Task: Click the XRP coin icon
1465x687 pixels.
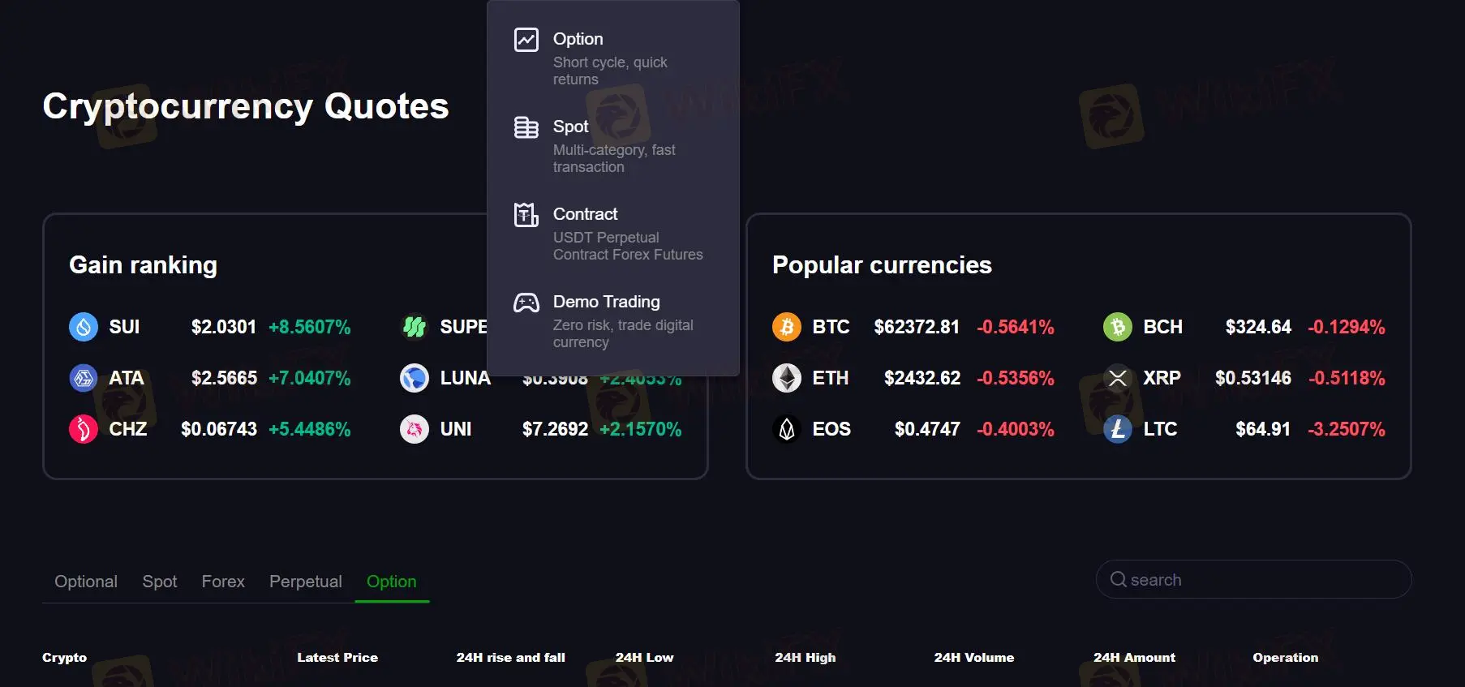Action: (1118, 378)
